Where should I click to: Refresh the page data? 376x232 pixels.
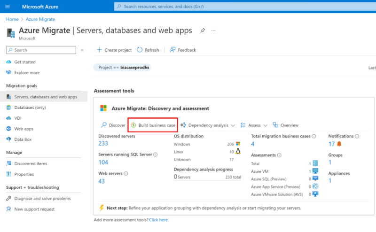click(148, 50)
